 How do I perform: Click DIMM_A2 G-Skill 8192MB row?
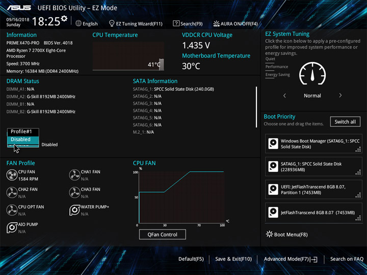click(41, 97)
